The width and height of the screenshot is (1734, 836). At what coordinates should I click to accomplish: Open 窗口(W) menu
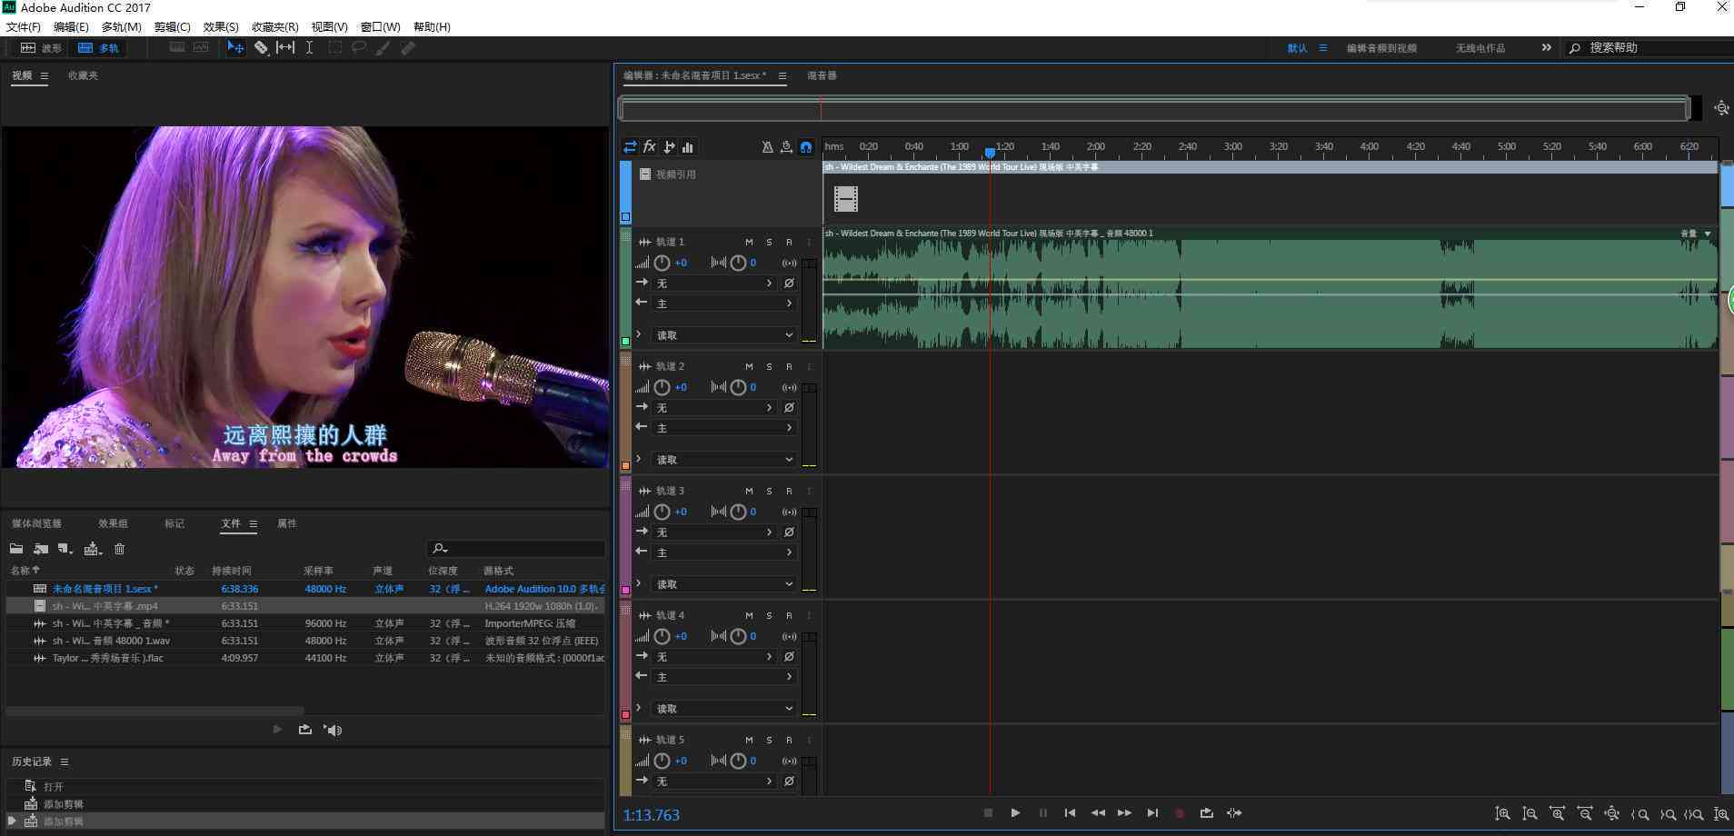point(380,27)
